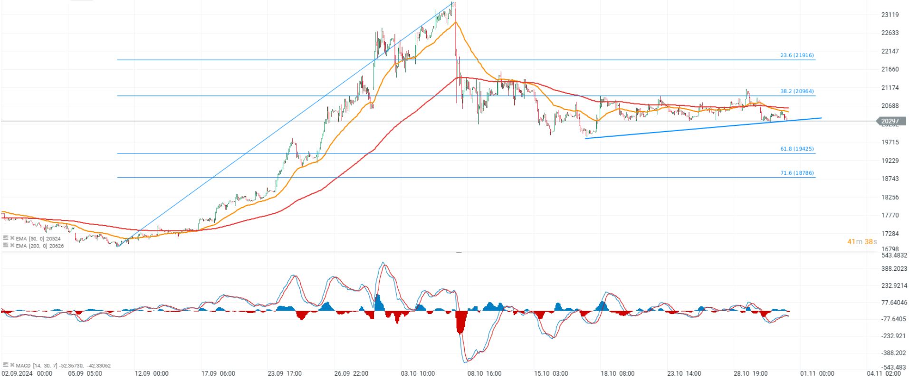Image resolution: width=910 pixels, height=380 pixels.
Task: Click time axis label 12.09 00:00
Action: 152,374
